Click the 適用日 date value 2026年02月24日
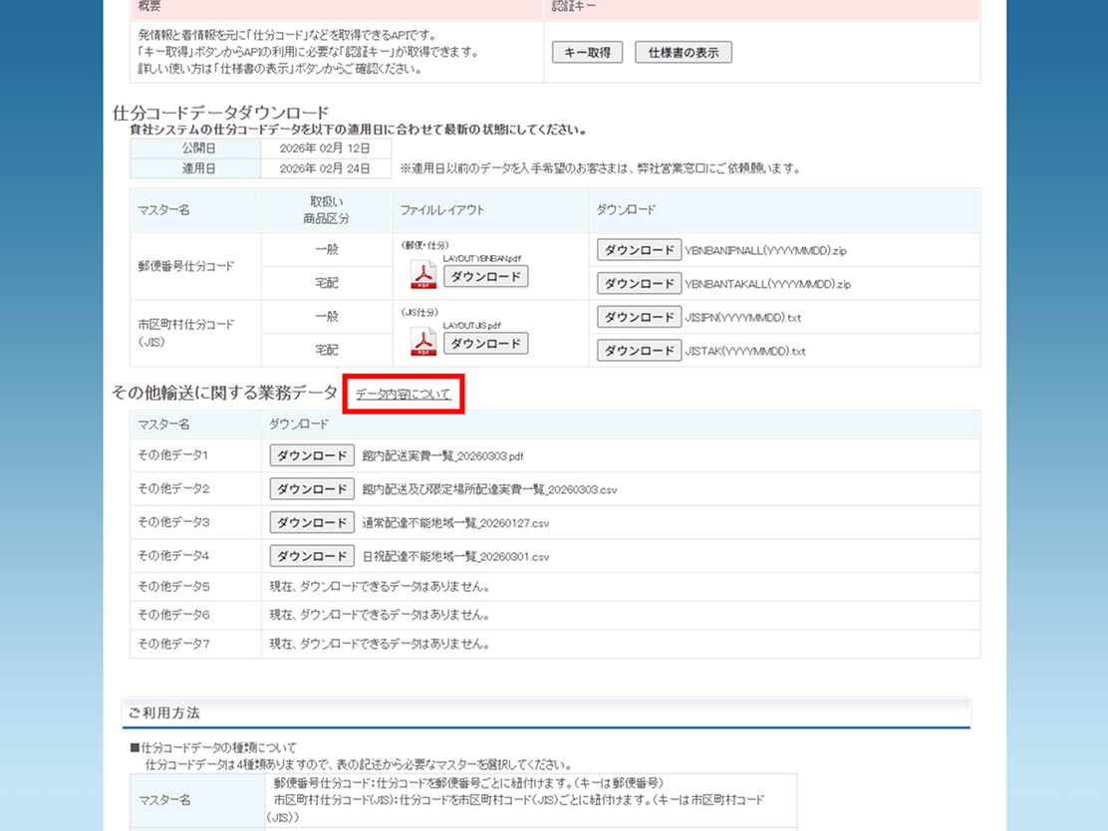This screenshot has width=1108, height=831. 325,168
